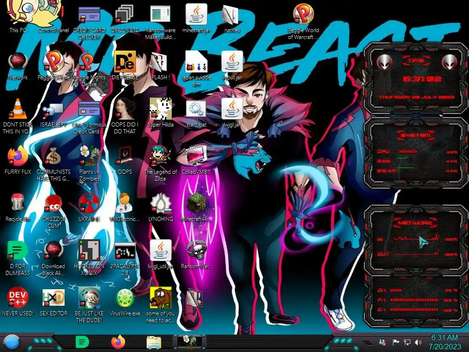Select the lwjgl_util.jar file icon
Image resolution: width=469 pixels, height=352 pixels.
[x=160, y=254]
